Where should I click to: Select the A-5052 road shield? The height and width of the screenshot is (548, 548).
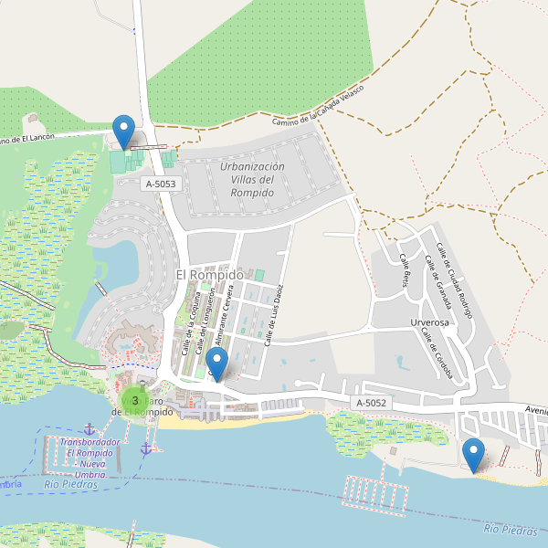pyautogui.click(x=371, y=403)
